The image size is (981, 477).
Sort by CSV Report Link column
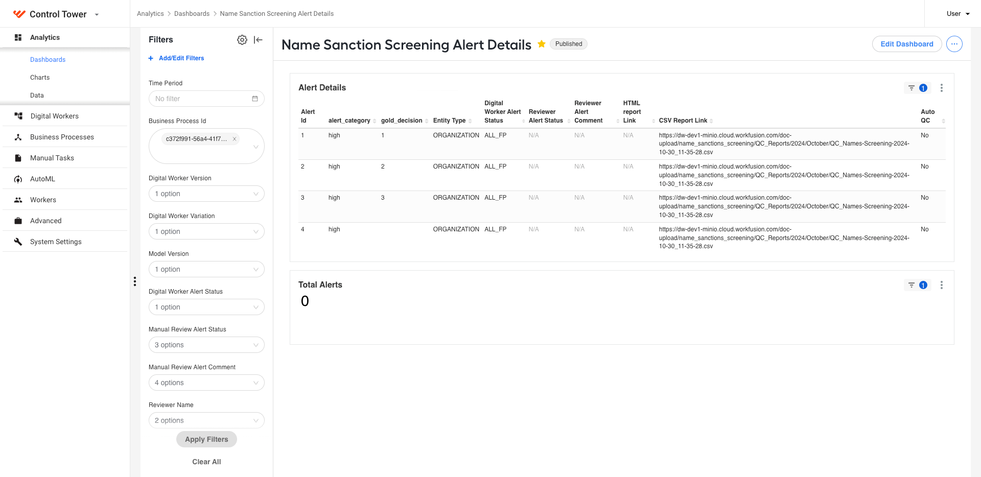point(711,121)
